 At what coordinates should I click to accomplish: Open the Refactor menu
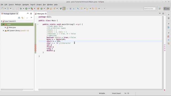pos(18,5)
